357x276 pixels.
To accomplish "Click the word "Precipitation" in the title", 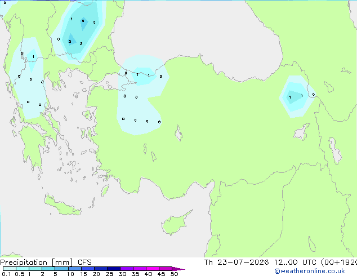I will [x=24, y=262].
